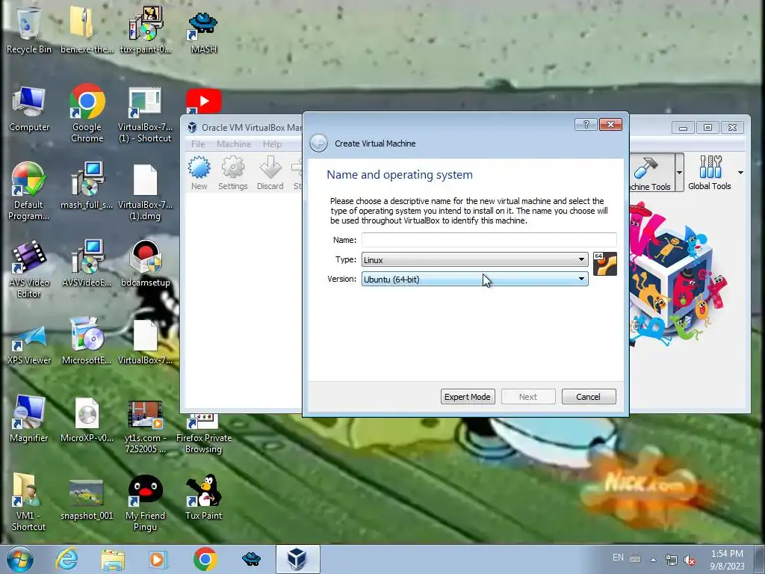
Task: Open the Computer desktop icon
Action: [29, 108]
